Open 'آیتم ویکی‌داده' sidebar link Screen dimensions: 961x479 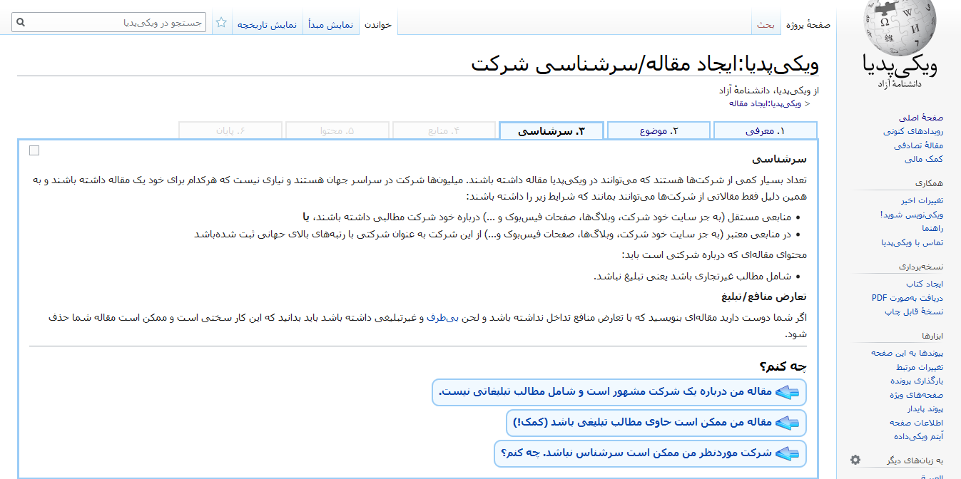pyautogui.click(x=919, y=436)
